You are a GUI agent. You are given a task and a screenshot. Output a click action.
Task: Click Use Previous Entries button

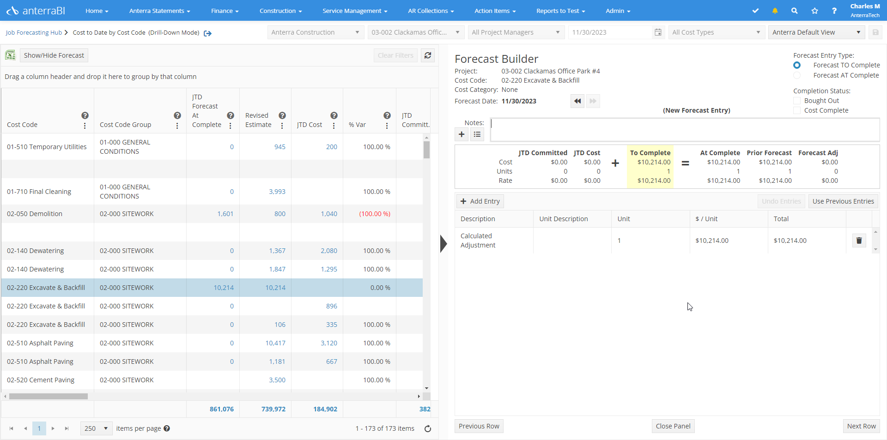843,201
